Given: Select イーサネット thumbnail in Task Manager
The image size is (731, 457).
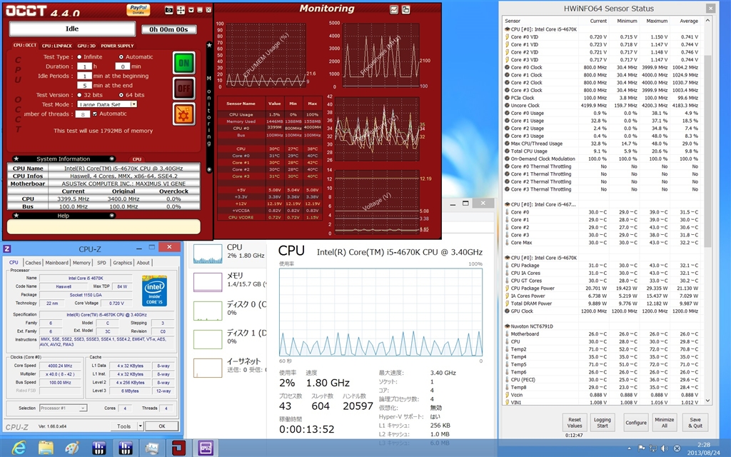Looking at the screenshot, I should tap(208, 368).
